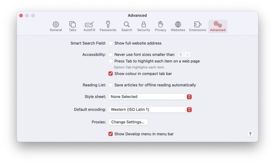Open the Websites globe pane
Viewport: 275px width, 164px height.
coord(178,27)
